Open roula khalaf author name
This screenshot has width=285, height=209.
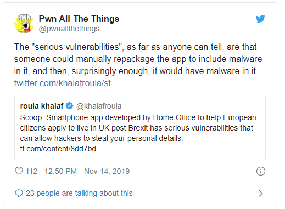[42, 106]
